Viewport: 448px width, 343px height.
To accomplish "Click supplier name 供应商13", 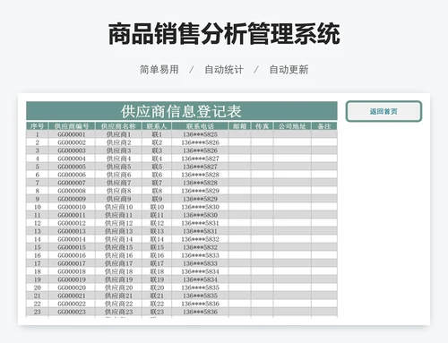I will coord(118,231).
